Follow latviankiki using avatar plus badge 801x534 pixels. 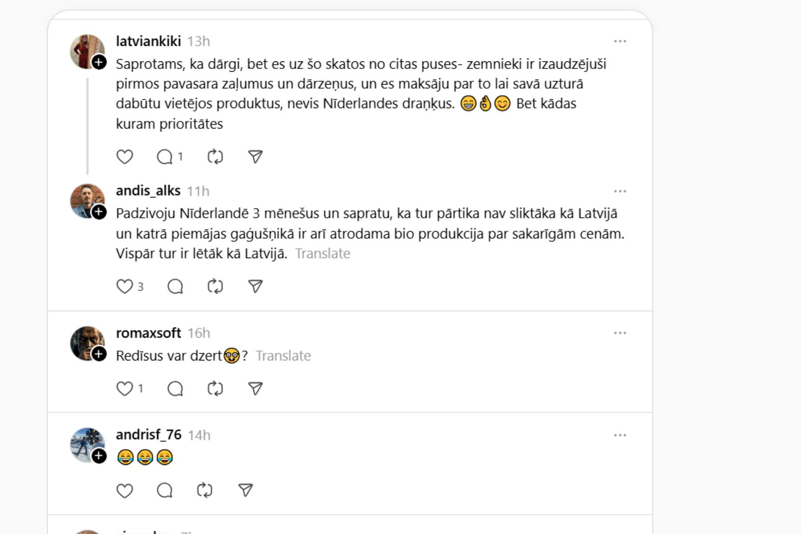(x=99, y=62)
